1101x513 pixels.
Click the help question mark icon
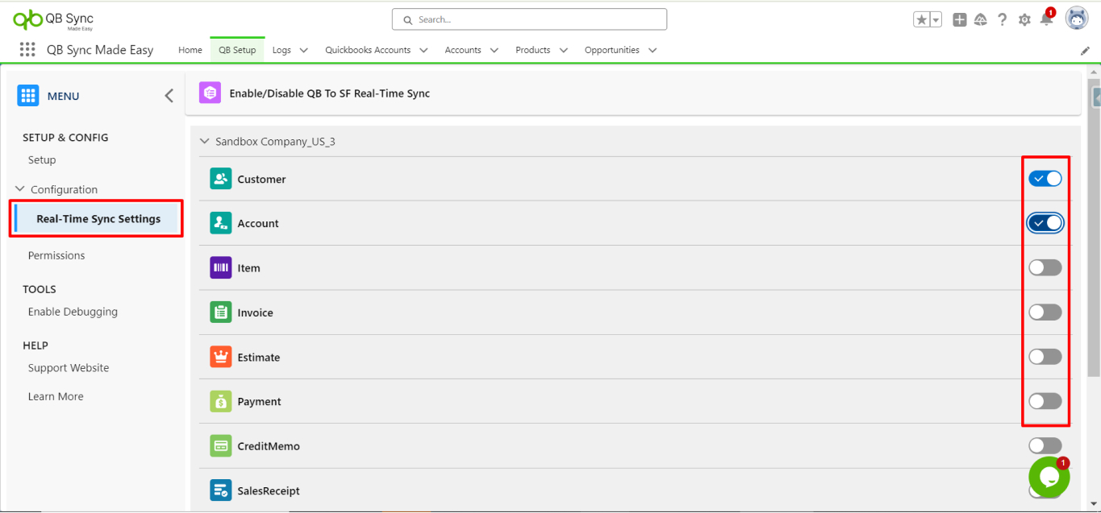1003,20
